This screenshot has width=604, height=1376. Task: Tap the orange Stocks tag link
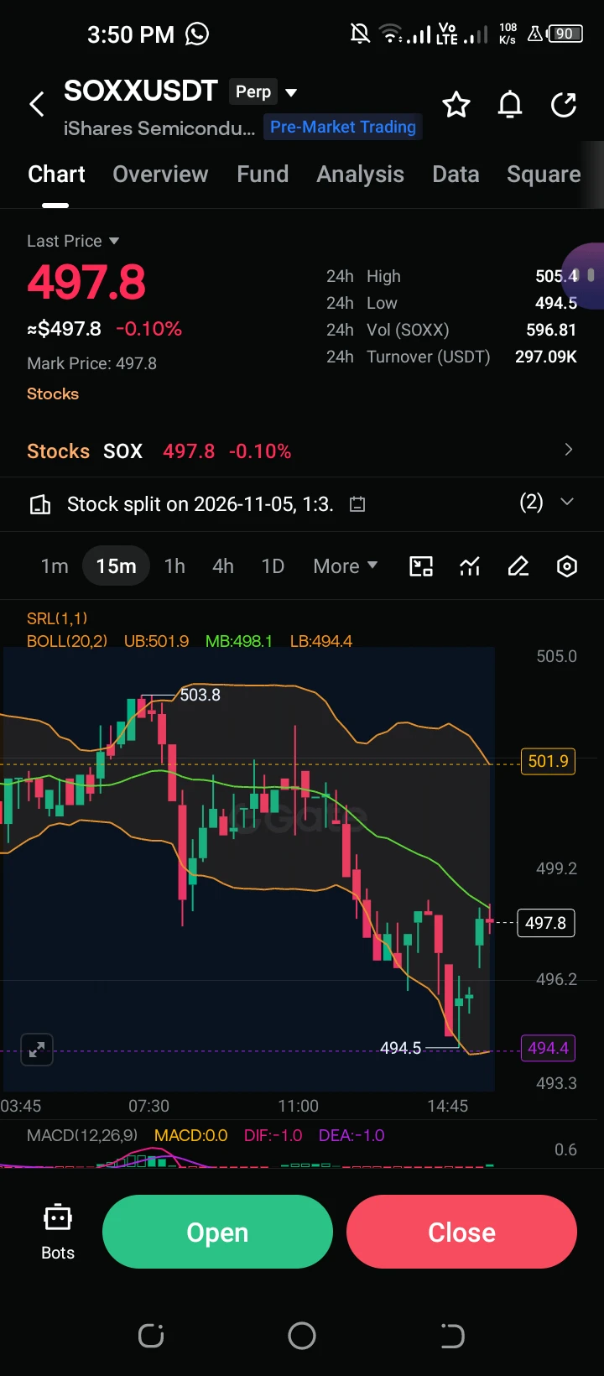(53, 394)
